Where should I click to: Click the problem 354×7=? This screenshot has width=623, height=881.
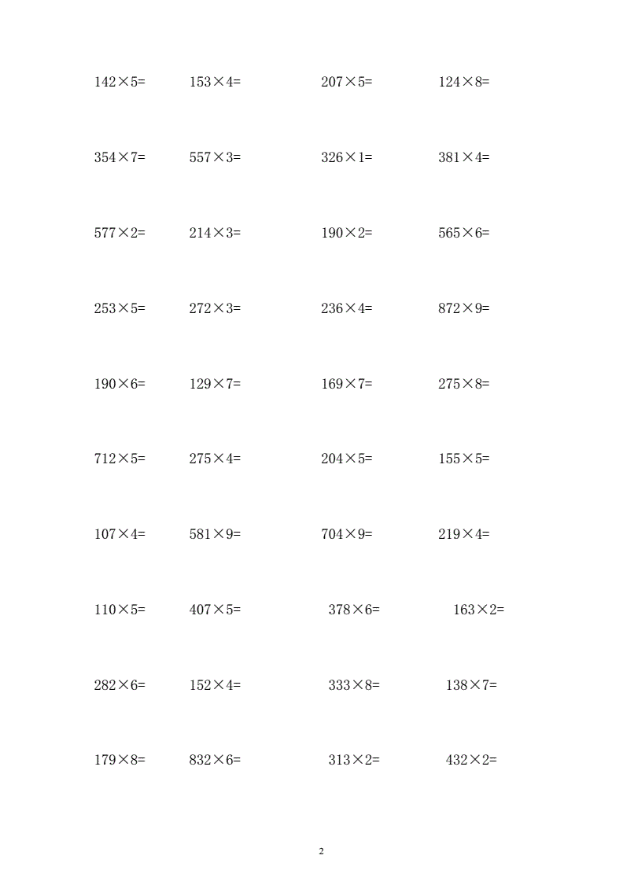point(120,157)
